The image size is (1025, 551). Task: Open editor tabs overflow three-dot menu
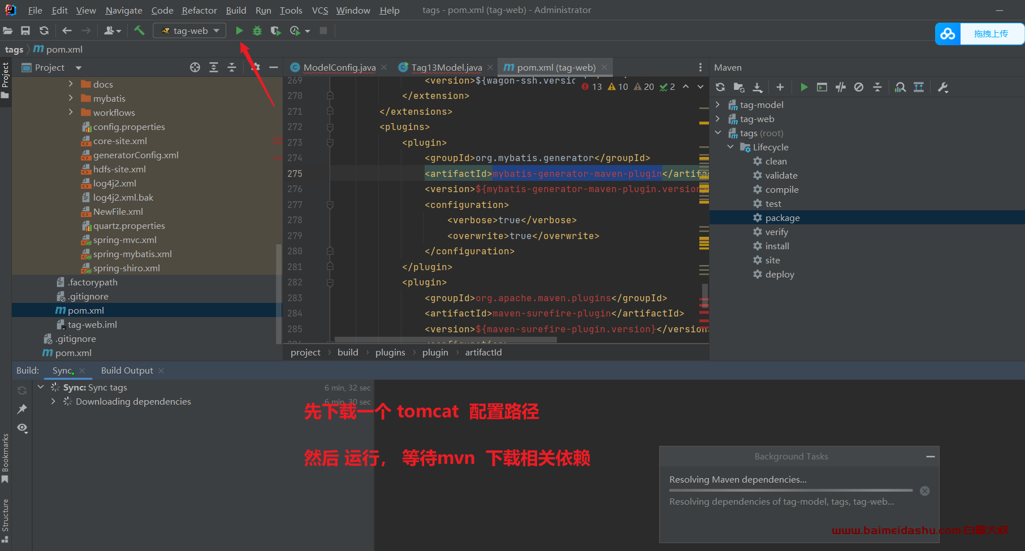[x=700, y=67]
